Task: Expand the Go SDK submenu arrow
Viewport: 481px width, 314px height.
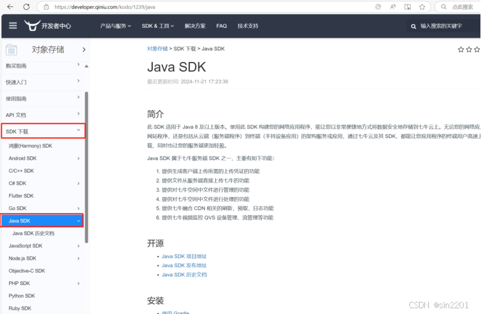Action: click(79, 209)
